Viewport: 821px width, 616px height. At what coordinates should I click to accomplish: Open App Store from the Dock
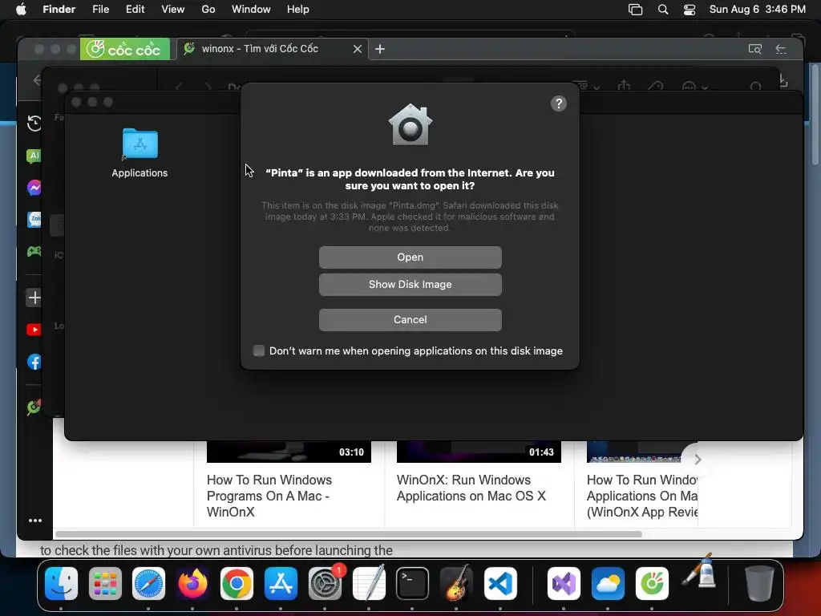281,584
